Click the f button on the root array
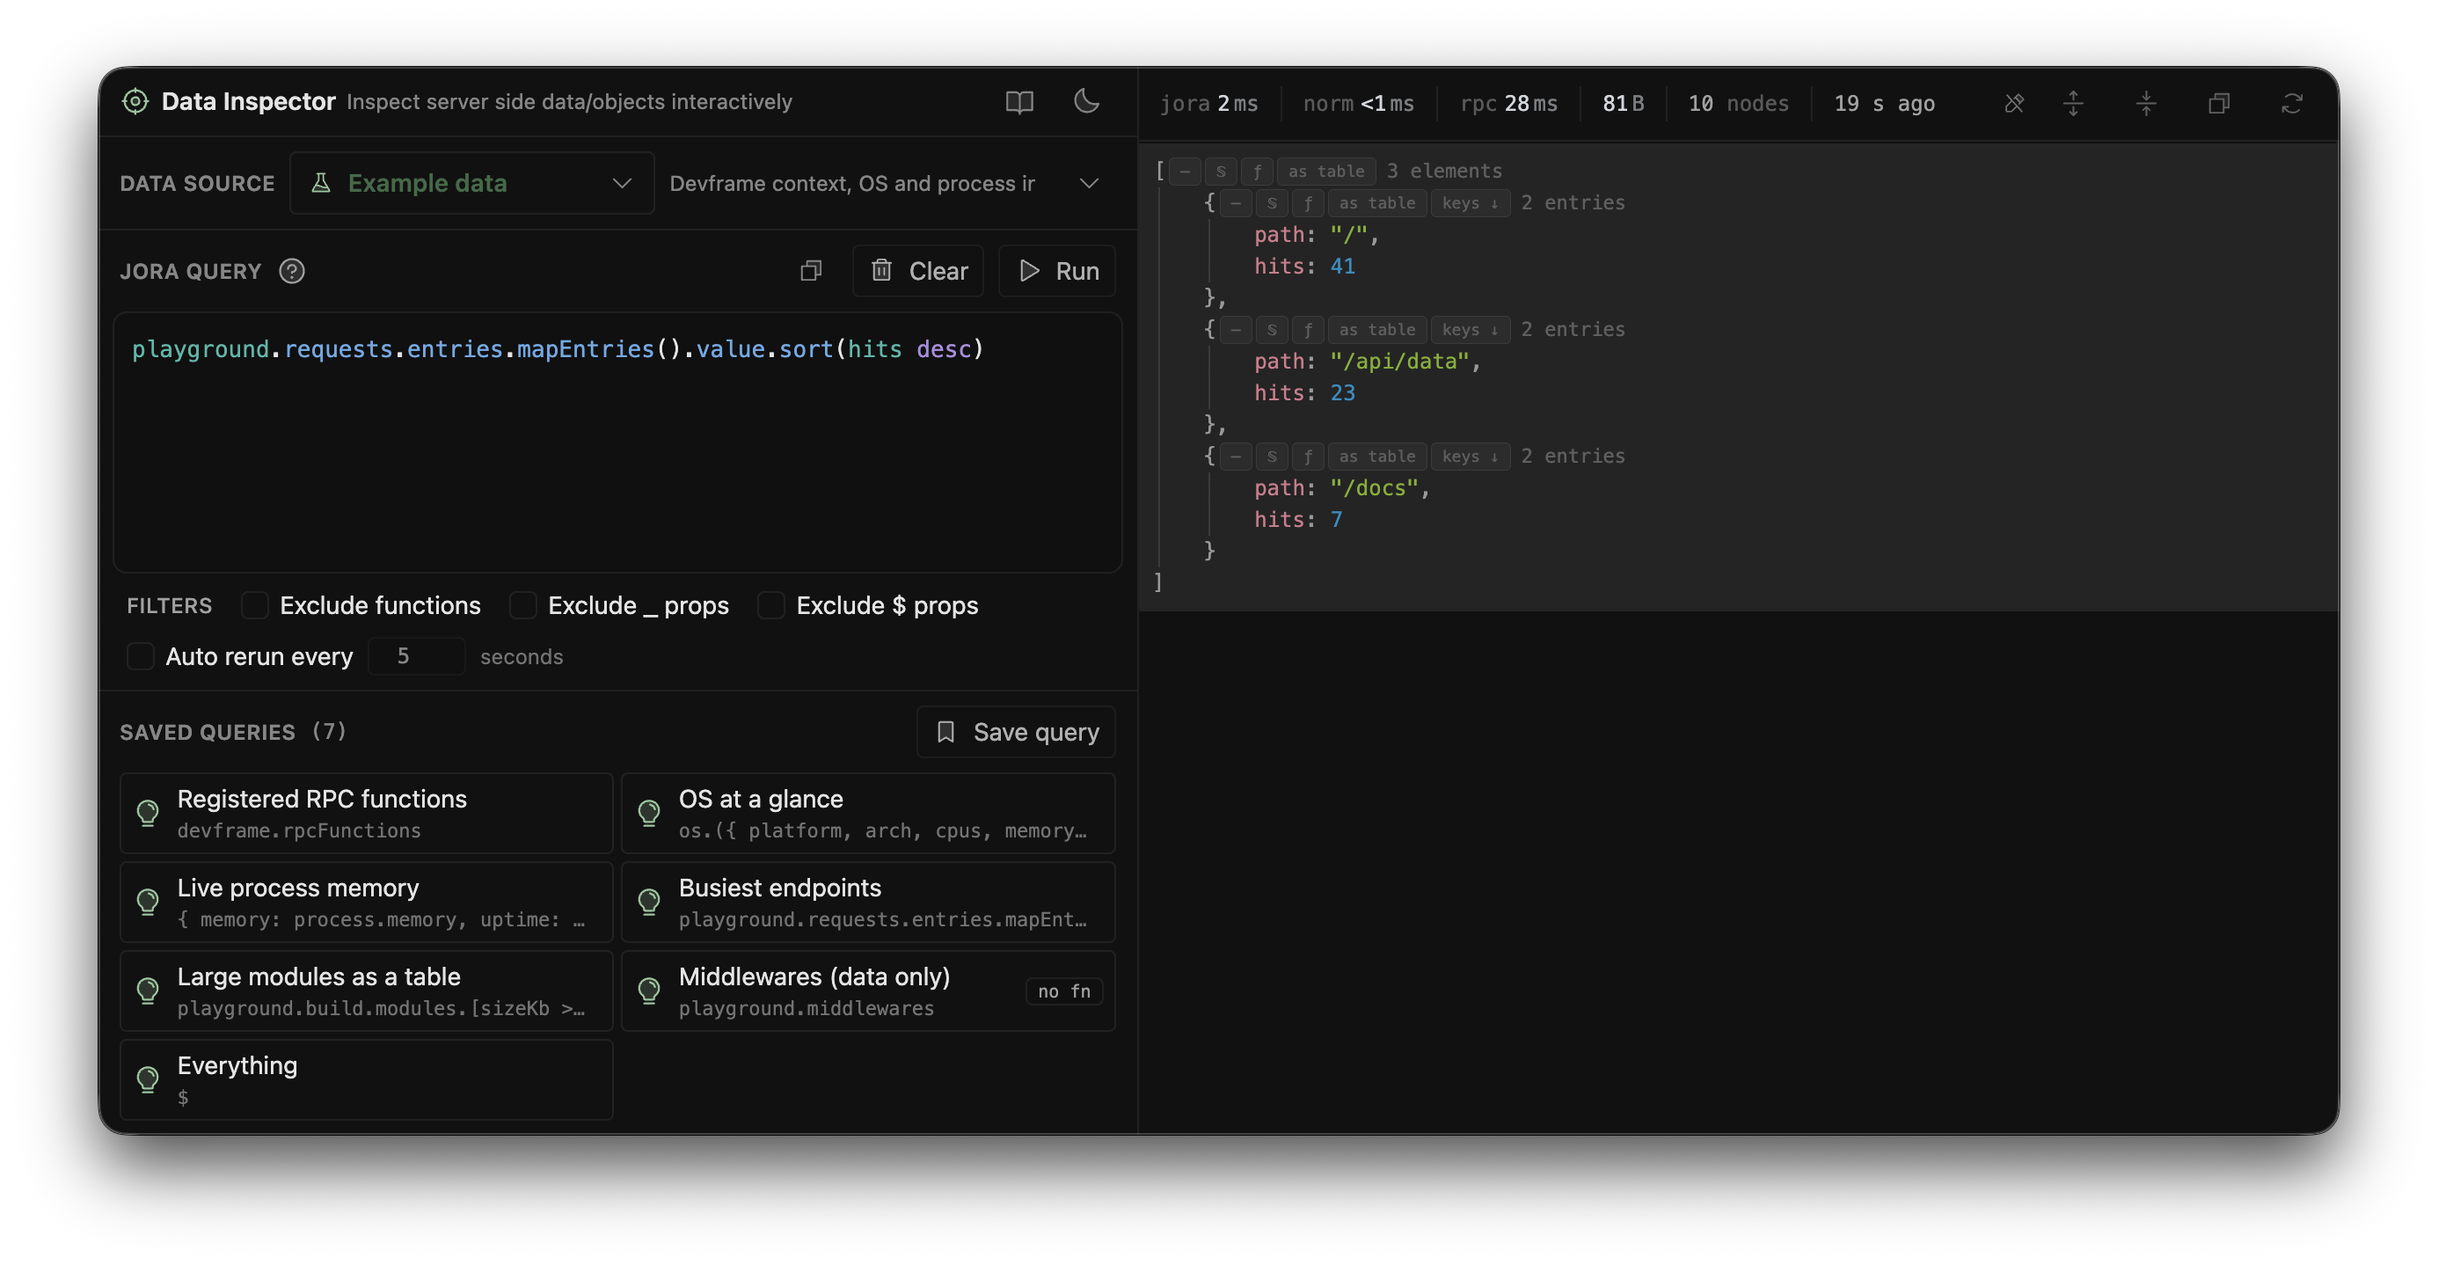This screenshot has height=1265, width=2438. pos(1257,172)
